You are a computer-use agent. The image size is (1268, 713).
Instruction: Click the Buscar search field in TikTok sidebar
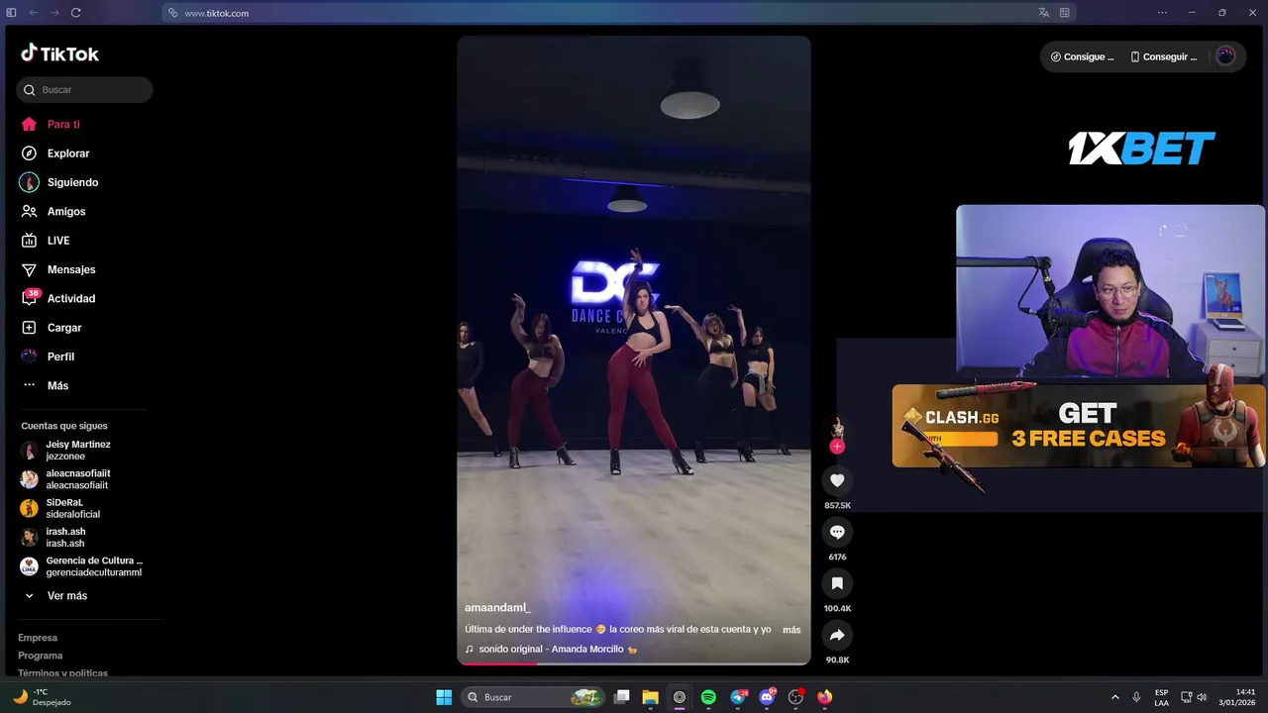pos(84,90)
